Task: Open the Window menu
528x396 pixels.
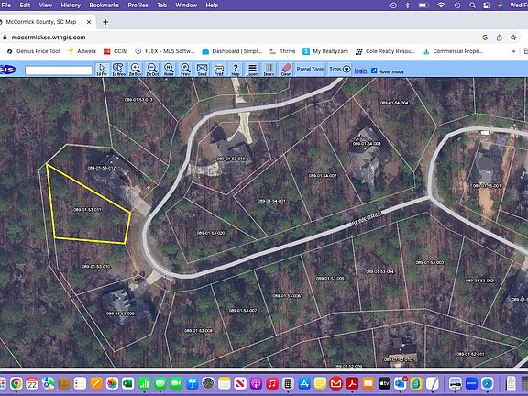Action: (186, 5)
